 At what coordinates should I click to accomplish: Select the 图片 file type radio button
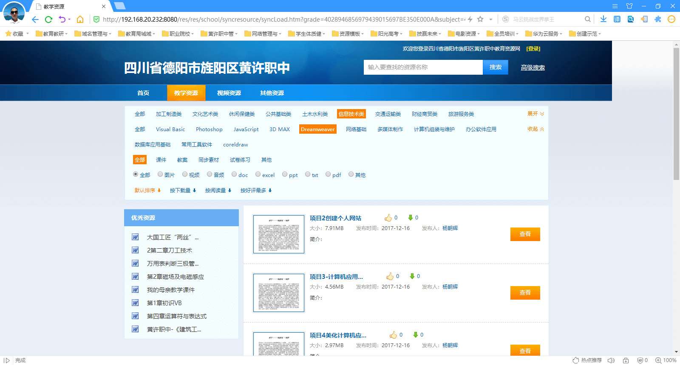click(160, 174)
